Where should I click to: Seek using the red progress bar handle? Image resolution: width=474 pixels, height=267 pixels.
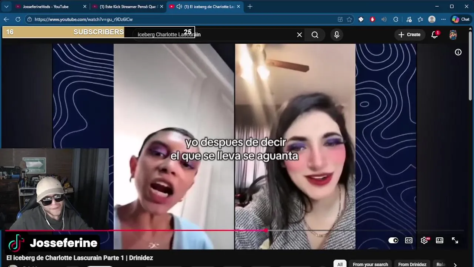click(266, 231)
